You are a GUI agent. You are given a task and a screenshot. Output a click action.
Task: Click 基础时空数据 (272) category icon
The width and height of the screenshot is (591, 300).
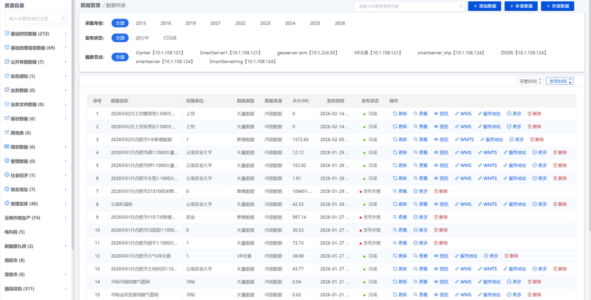pyautogui.click(x=7, y=34)
